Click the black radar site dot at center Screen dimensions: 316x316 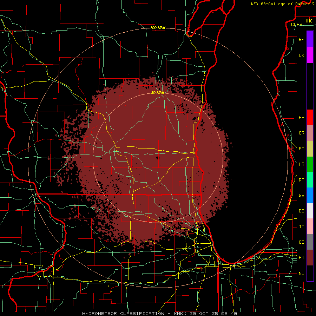click(158, 158)
